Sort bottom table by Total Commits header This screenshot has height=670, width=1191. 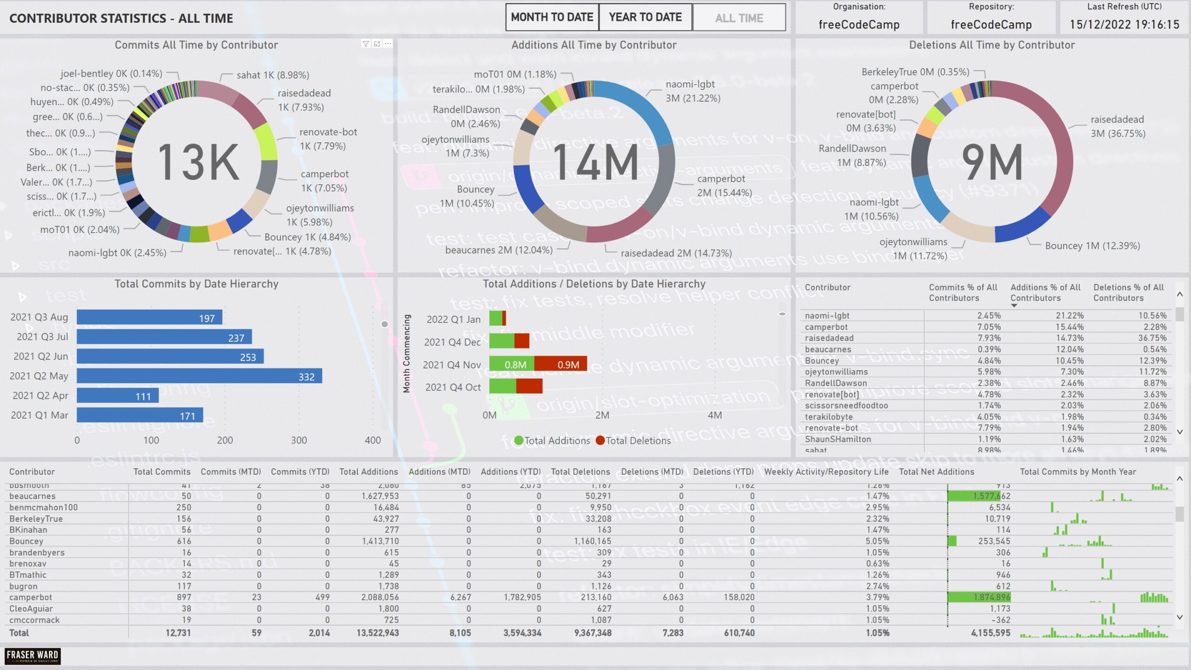[x=162, y=471]
